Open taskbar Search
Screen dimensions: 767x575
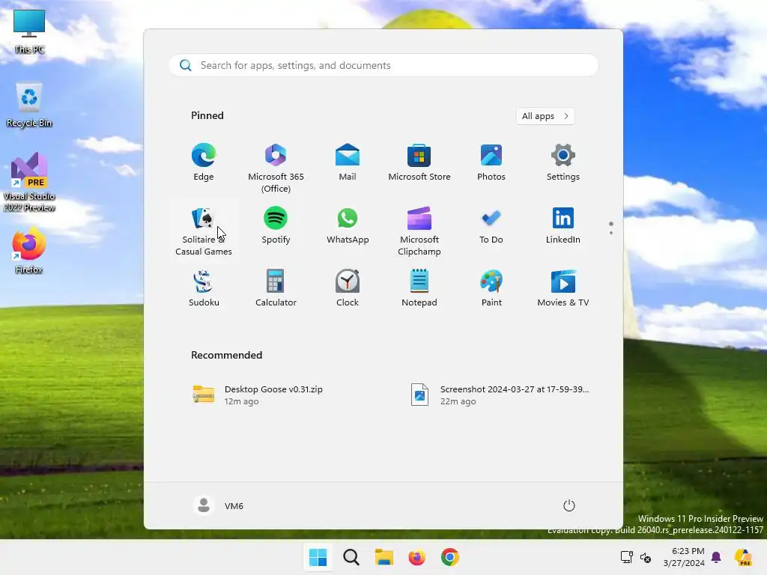click(x=351, y=557)
